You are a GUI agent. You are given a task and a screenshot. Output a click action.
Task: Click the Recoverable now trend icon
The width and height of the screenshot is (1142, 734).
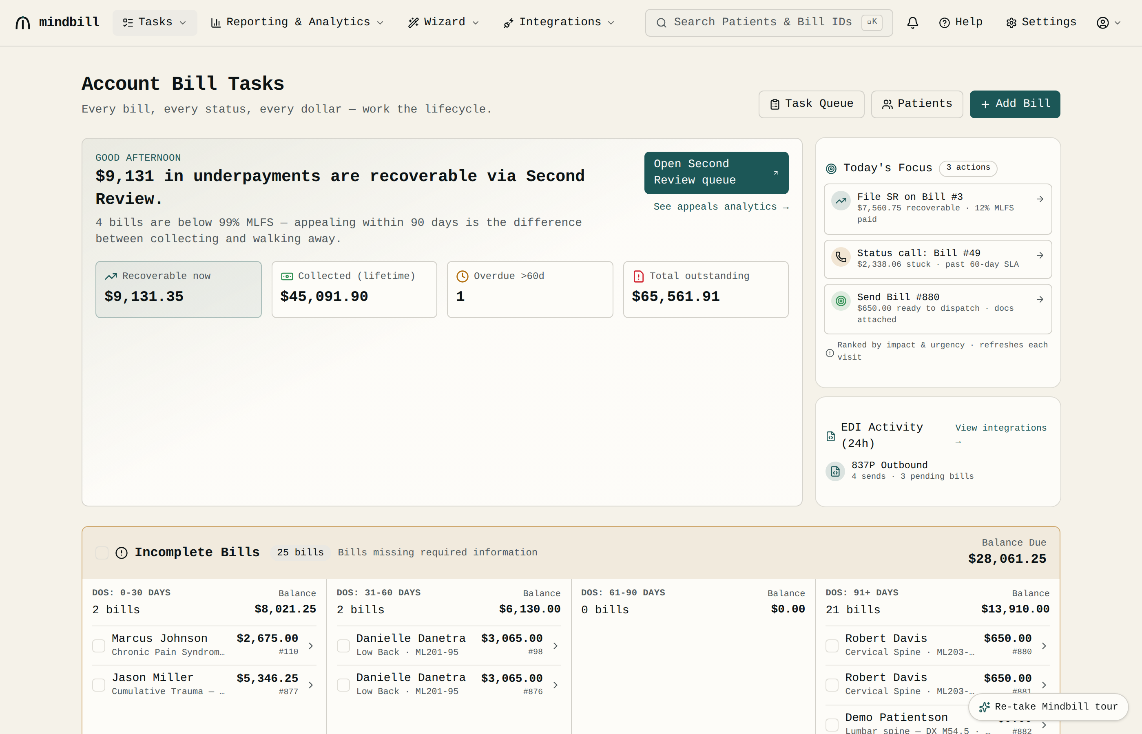[111, 276]
